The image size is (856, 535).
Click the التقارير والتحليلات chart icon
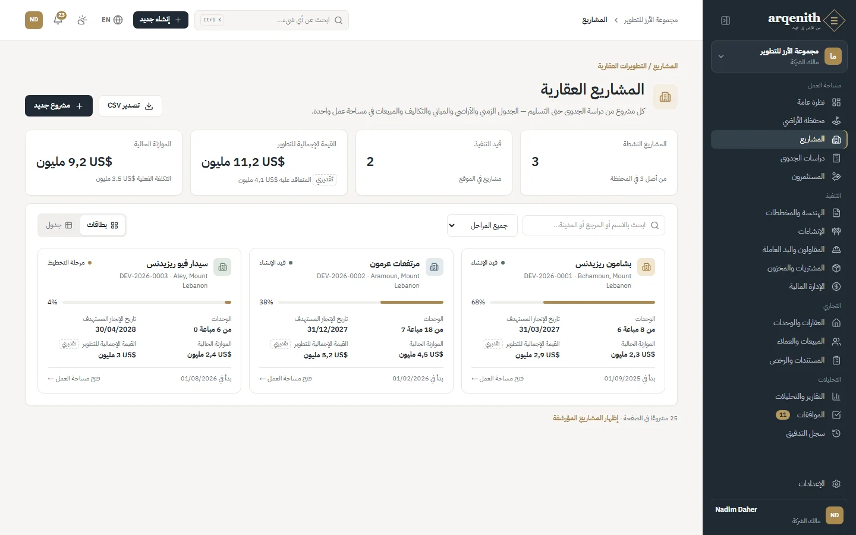(x=836, y=396)
